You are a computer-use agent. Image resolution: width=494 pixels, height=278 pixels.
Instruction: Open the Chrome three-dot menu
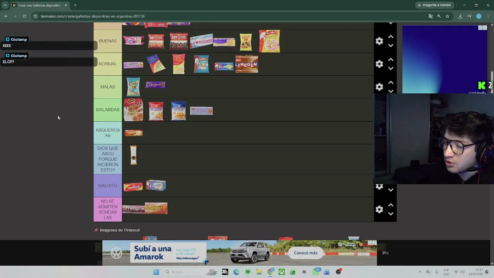pyautogui.click(x=488, y=16)
